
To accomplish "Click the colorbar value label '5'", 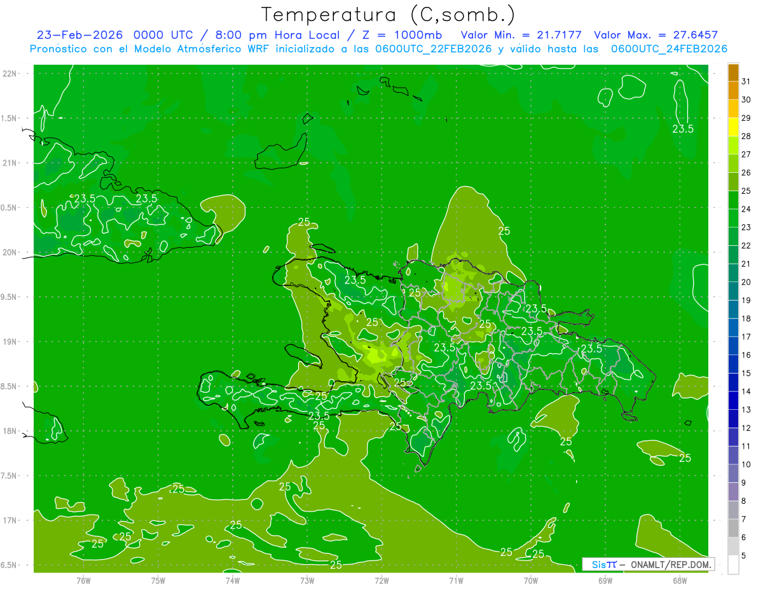I will click(x=744, y=556).
